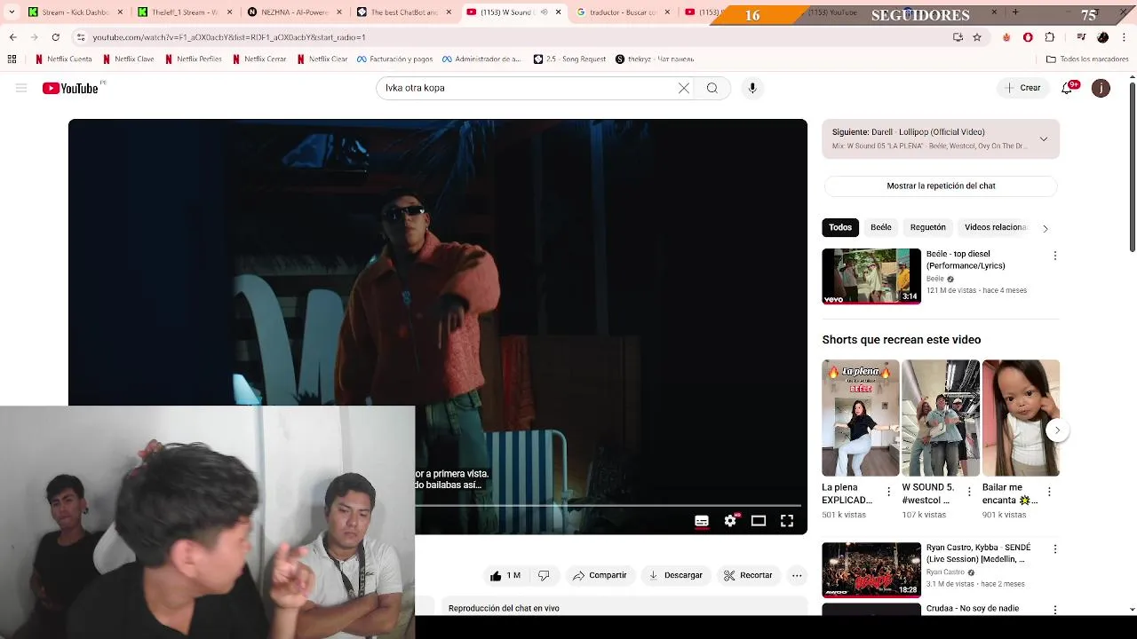Open the Crudaa - No soy de nadie title
The width and height of the screenshot is (1137, 639).
[x=973, y=609]
